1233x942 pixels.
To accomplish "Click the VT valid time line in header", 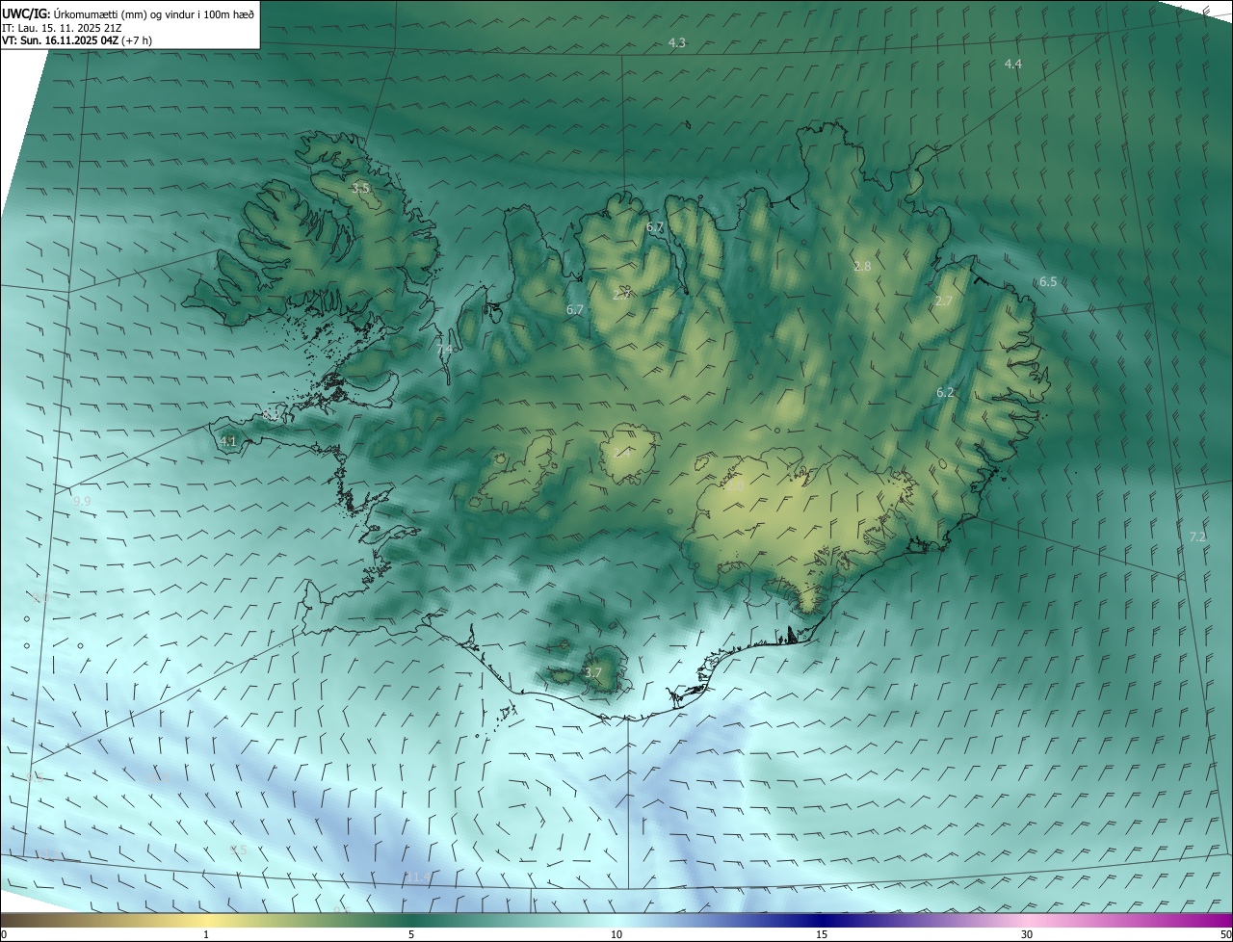I will click(x=76, y=40).
